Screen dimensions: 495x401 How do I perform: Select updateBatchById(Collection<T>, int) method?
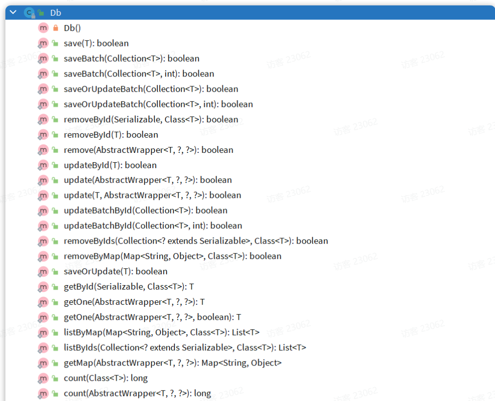(153, 226)
